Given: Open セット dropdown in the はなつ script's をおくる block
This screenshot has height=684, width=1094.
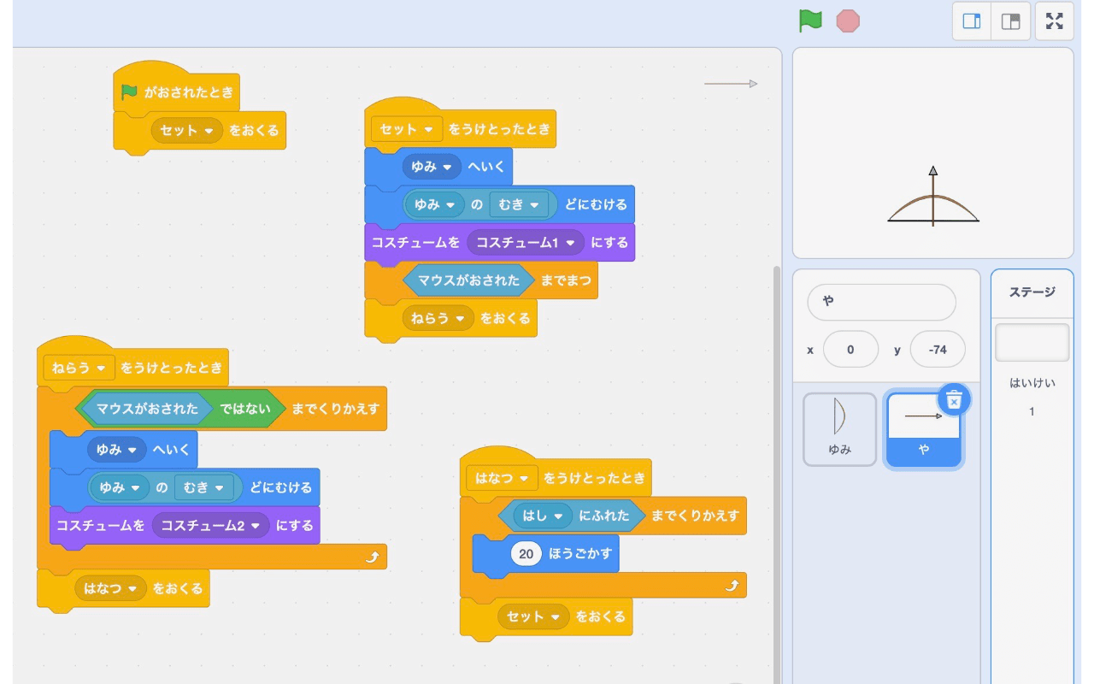Looking at the screenshot, I should (x=533, y=616).
